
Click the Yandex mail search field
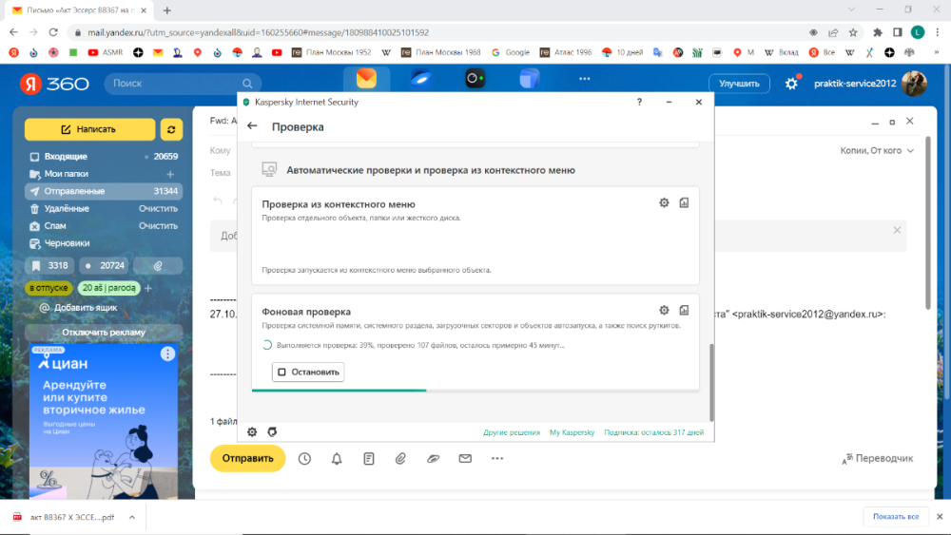(183, 83)
